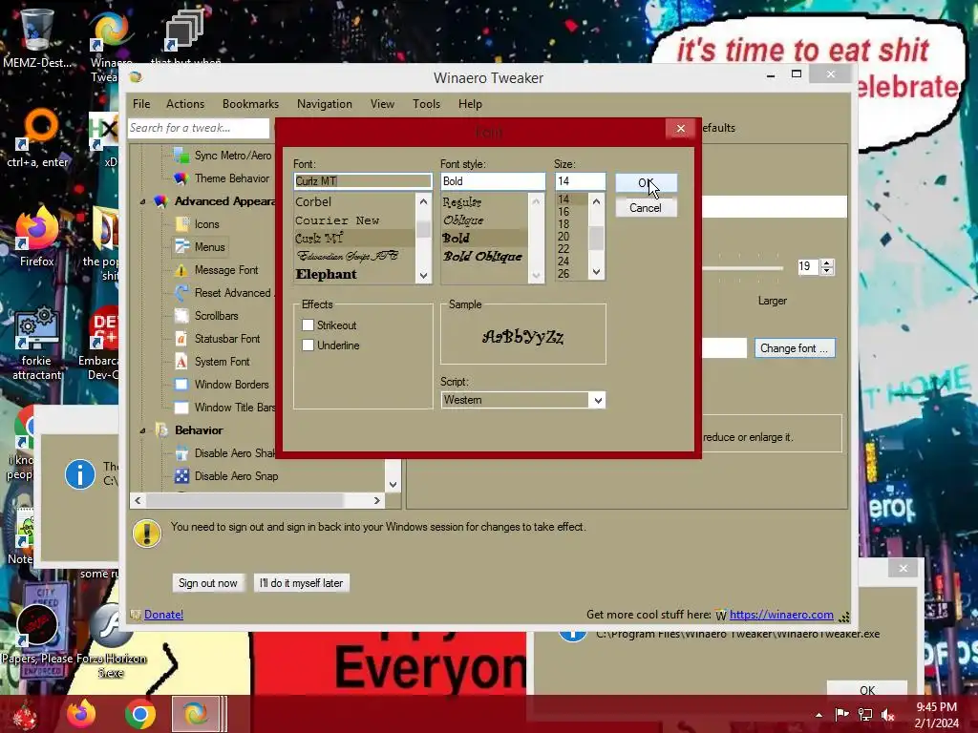Viewport: 978px width, 733px height.
Task: Enable the Underline effect checkbox
Action: tap(308, 345)
